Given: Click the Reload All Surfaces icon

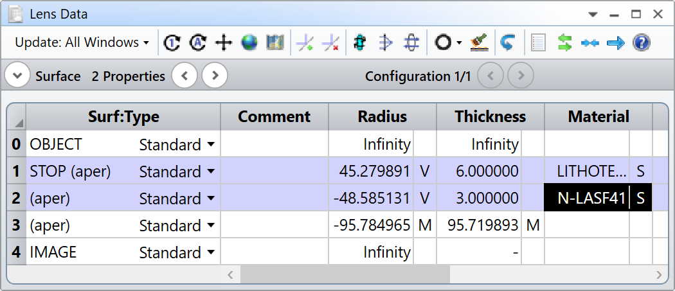Looking at the screenshot, I should (198, 42).
